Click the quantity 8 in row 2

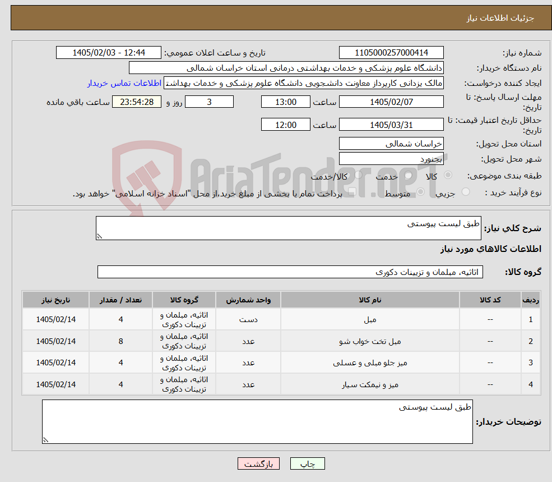120,341
